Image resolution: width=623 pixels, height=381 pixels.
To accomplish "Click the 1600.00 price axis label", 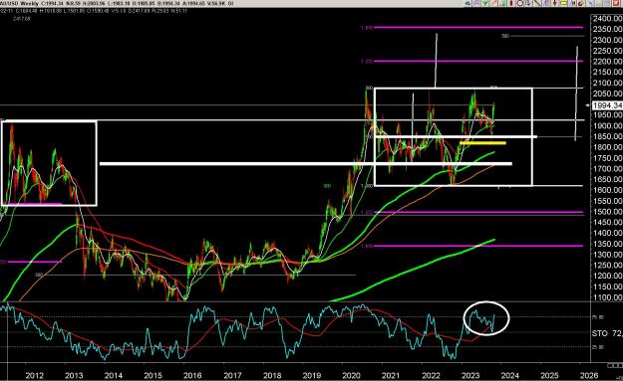I will tap(607, 190).
